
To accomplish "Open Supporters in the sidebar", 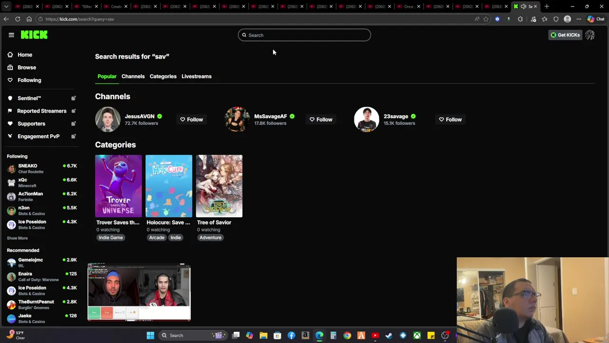I will (x=31, y=124).
